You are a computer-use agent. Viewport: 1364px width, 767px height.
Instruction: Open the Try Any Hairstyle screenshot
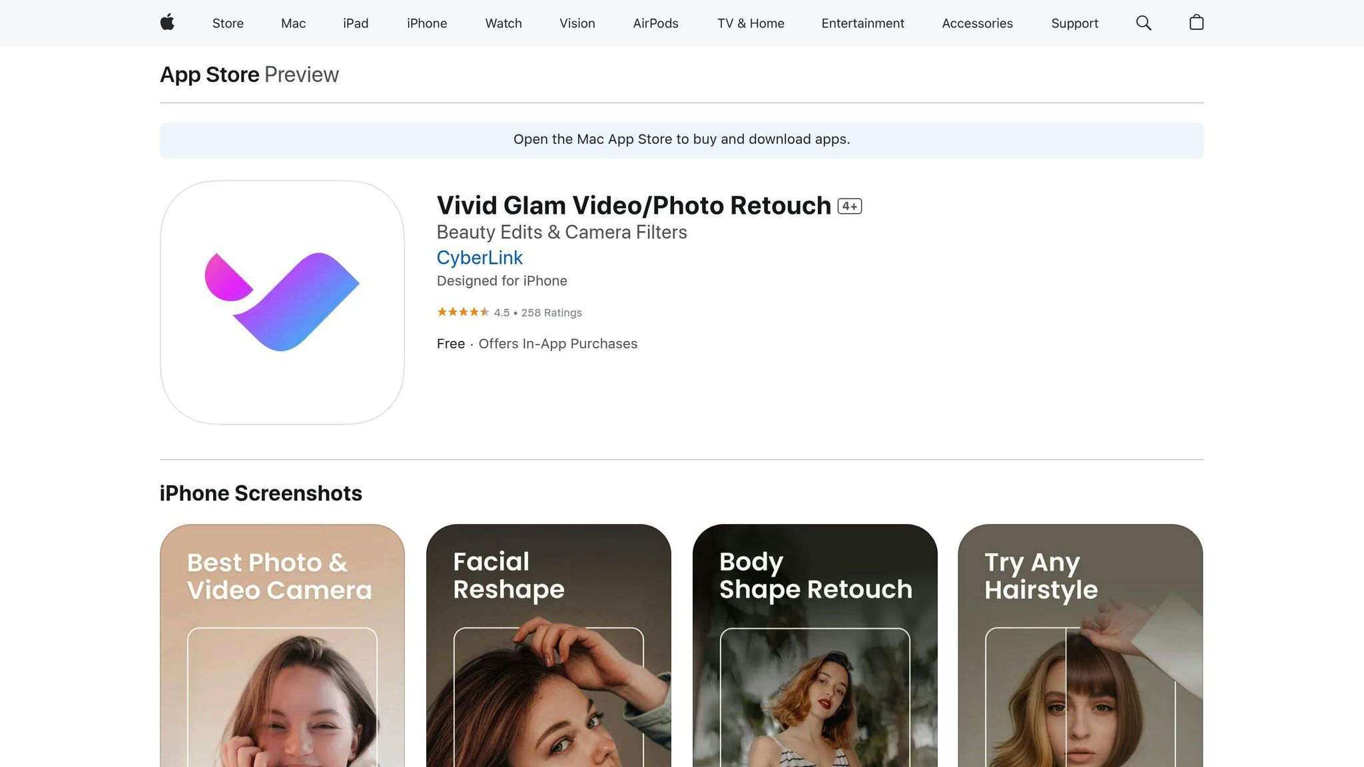1080,645
